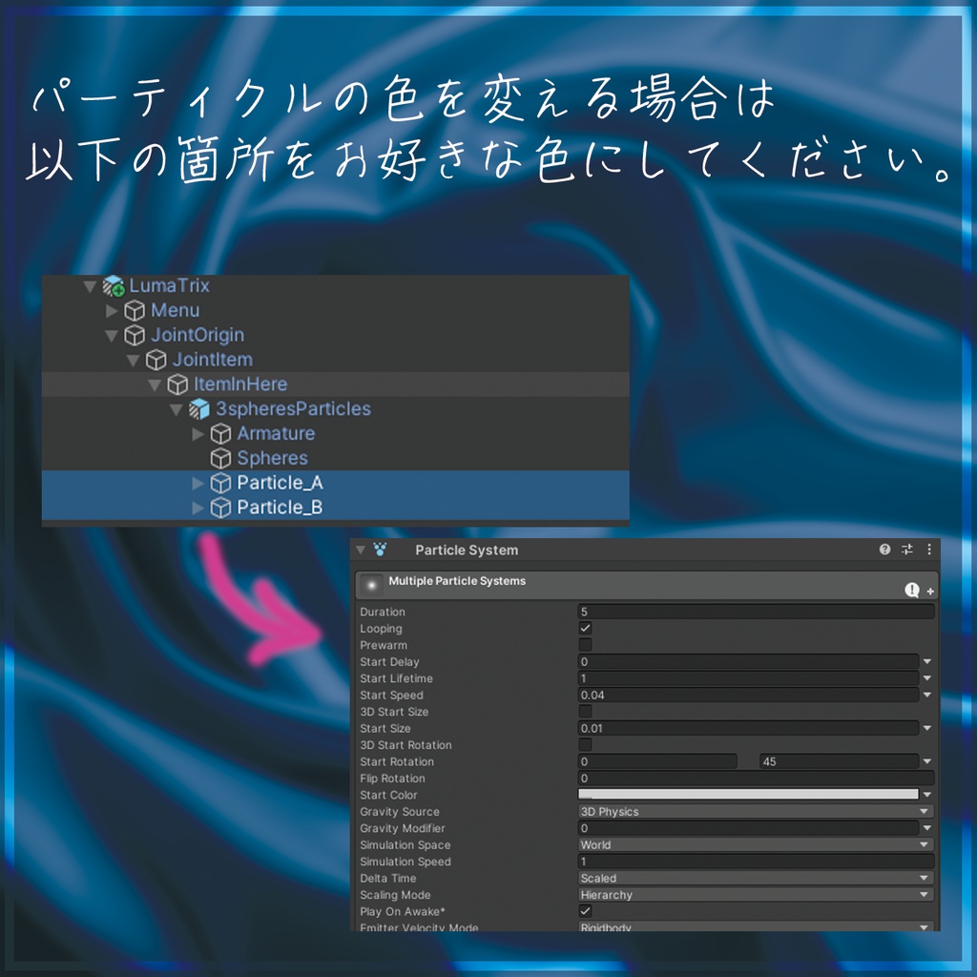This screenshot has width=977, height=977.
Task: Uncheck Play On Awake
Action: 584,911
